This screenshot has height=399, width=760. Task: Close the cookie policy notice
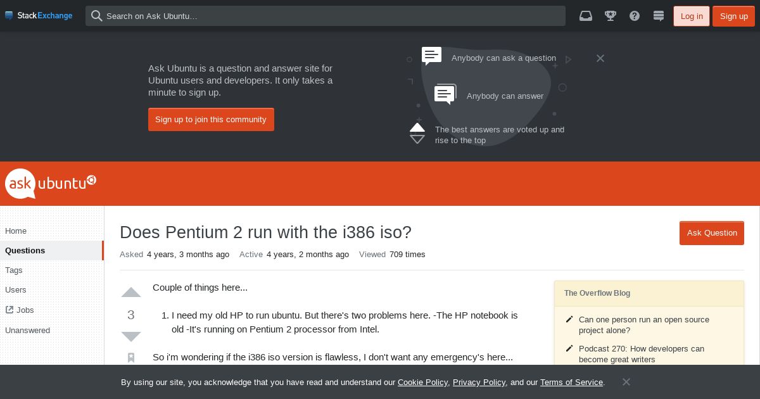tap(626, 382)
